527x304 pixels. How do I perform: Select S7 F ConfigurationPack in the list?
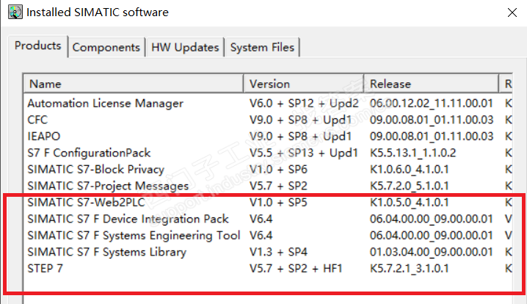tap(89, 153)
